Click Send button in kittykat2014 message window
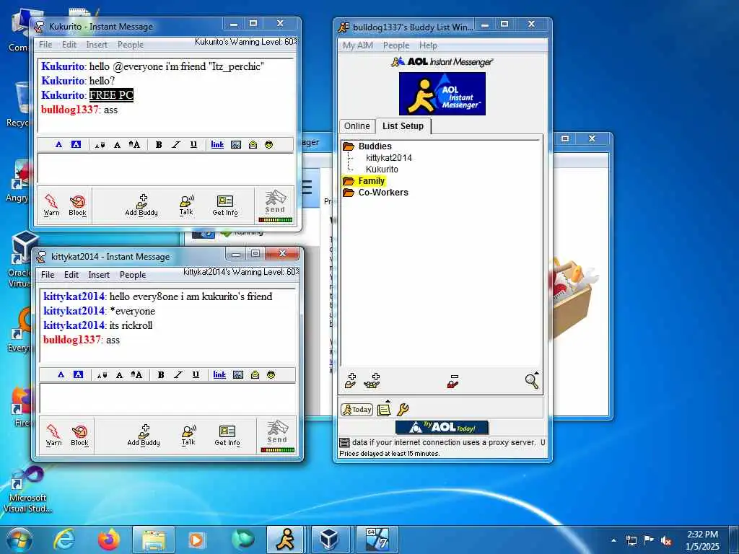This screenshot has width=739, height=554. coord(277,435)
